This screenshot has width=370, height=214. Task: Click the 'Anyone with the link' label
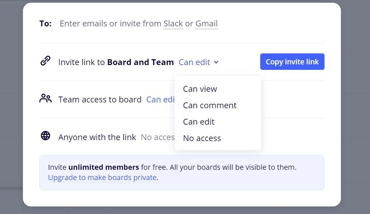coord(97,137)
